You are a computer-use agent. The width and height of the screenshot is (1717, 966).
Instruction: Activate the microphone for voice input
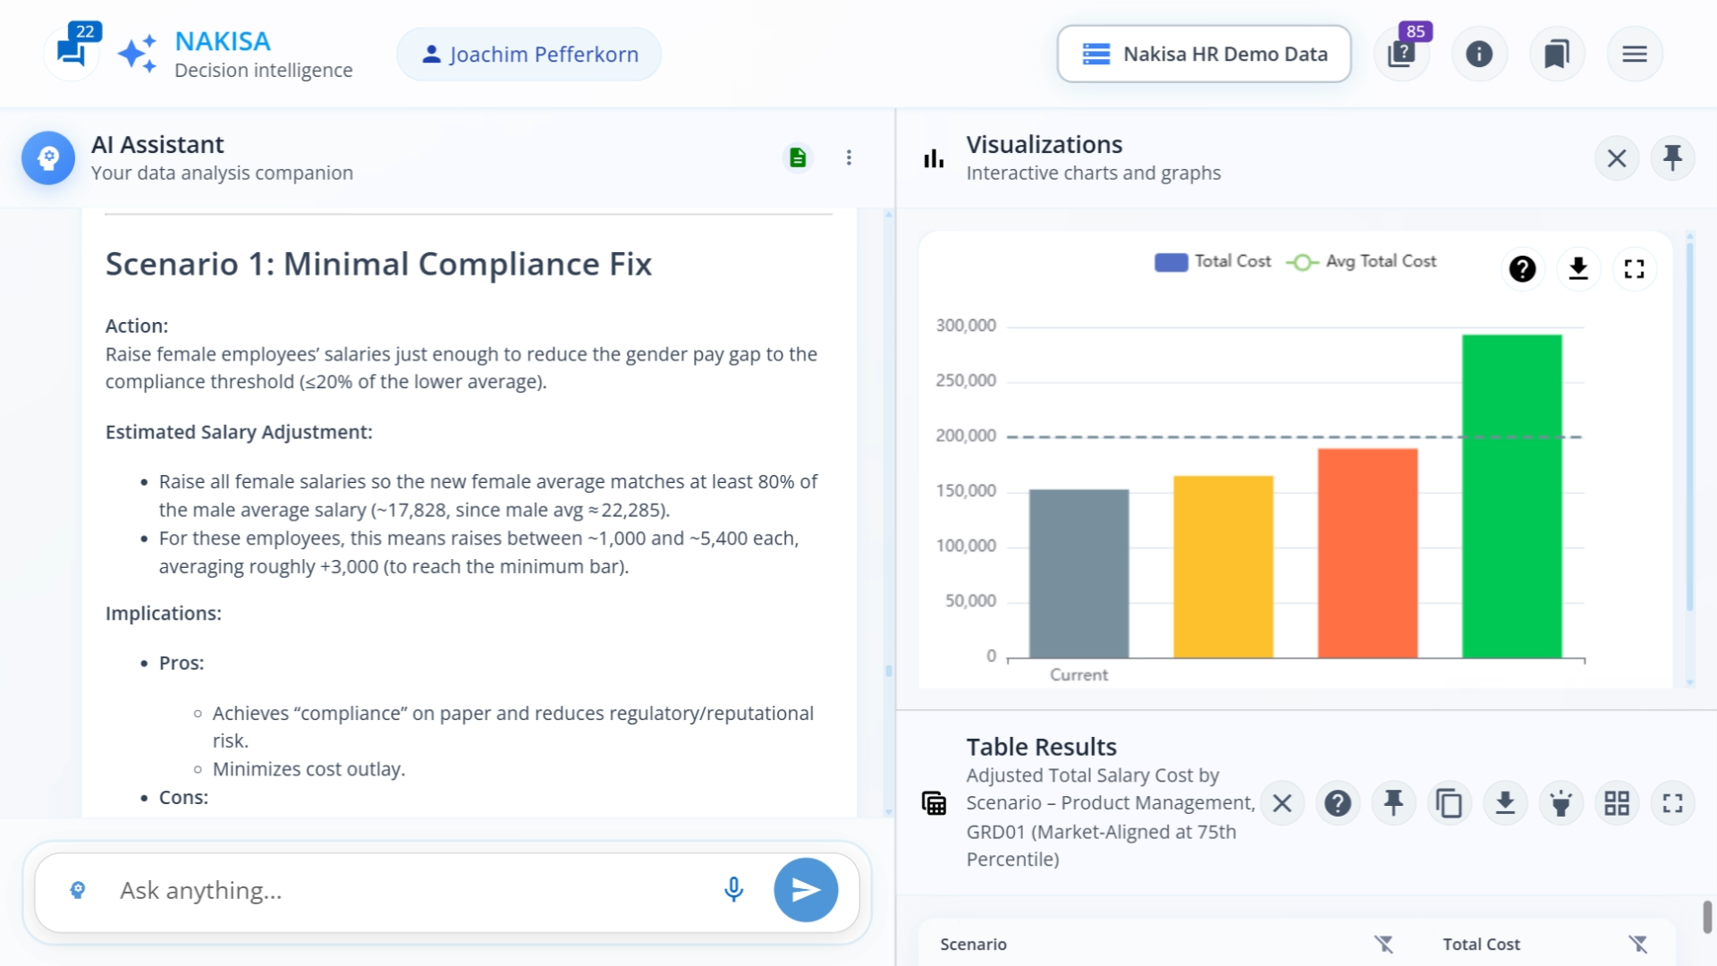click(x=733, y=889)
